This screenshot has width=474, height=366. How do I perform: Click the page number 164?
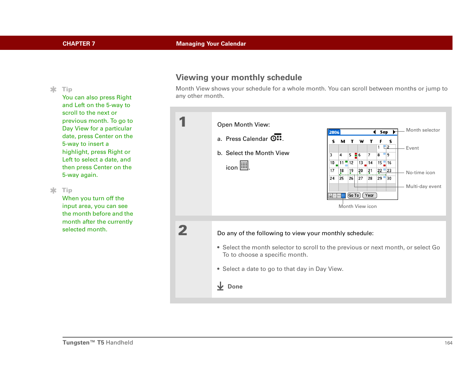(x=449, y=343)
